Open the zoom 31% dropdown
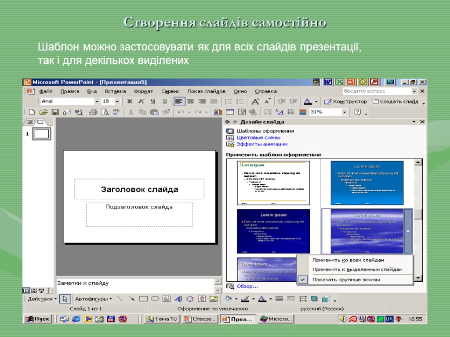450x337 pixels. coord(345,112)
